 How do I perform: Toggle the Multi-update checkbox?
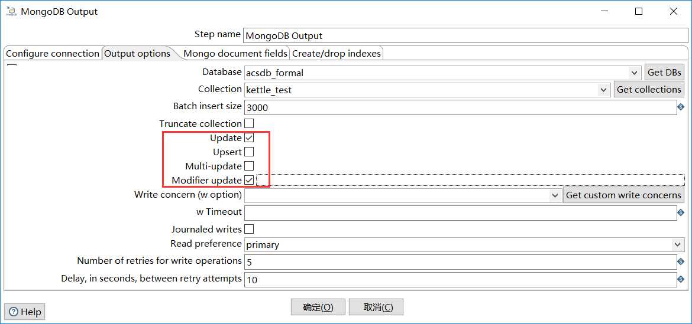coord(249,166)
